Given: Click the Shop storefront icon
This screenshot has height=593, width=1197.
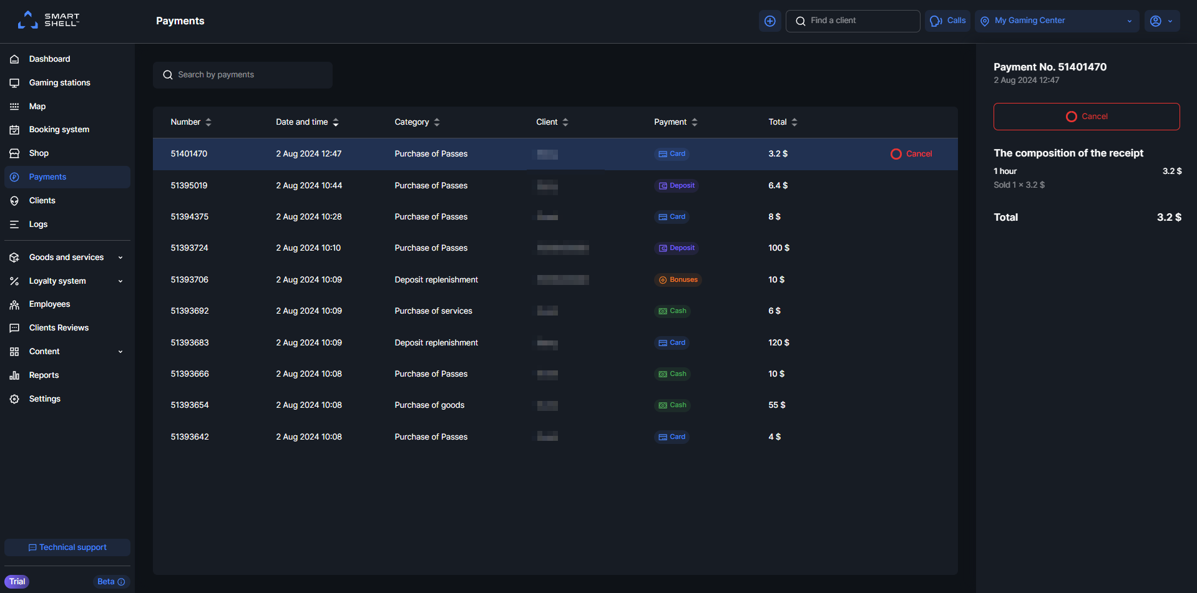Looking at the screenshot, I should coord(14,153).
